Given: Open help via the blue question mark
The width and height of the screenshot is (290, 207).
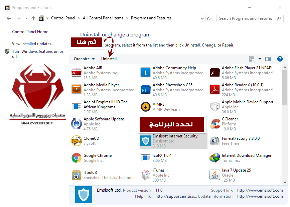Looking at the screenshot, I should click(x=280, y=59).
